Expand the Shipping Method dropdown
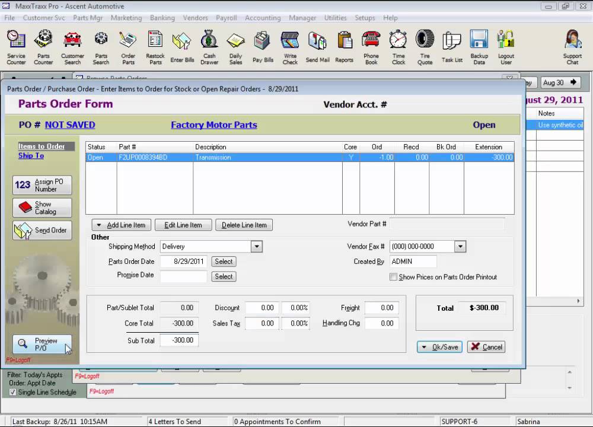Screen dimensions: 593x427 click(257, 247)
